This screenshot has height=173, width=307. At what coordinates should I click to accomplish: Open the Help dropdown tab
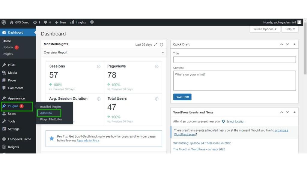coord(290,29)
